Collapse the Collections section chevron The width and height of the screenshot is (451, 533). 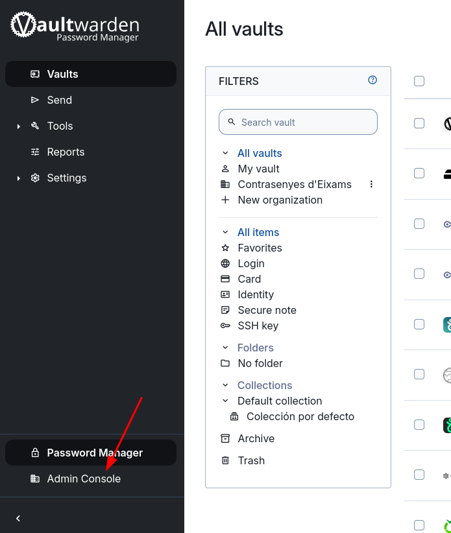[x=225, y=385]
